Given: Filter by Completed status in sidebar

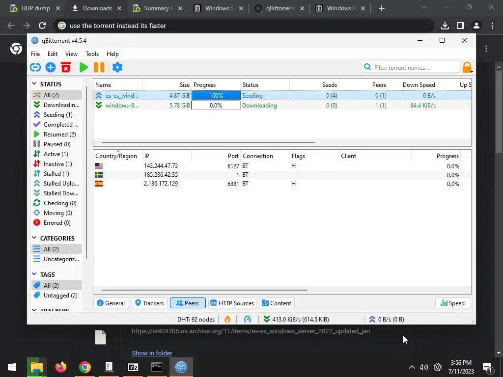Looking at the screenshot, I should click(57, 124).
